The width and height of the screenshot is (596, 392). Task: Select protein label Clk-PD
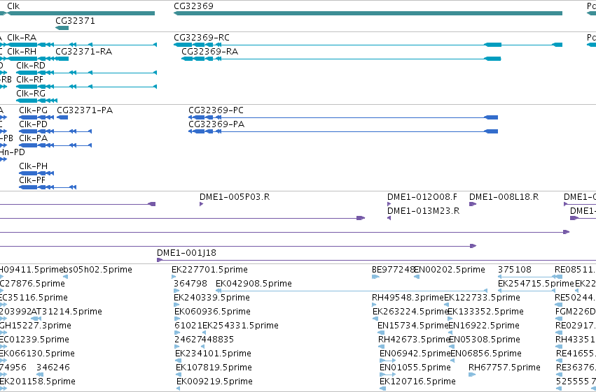34,124
